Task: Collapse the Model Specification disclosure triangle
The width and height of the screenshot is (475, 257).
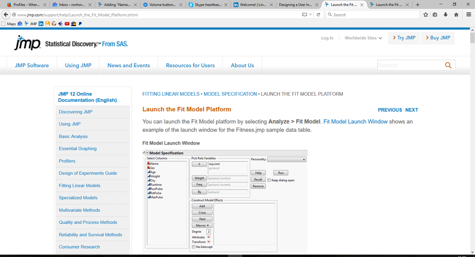Action: [x=147, y=153]
